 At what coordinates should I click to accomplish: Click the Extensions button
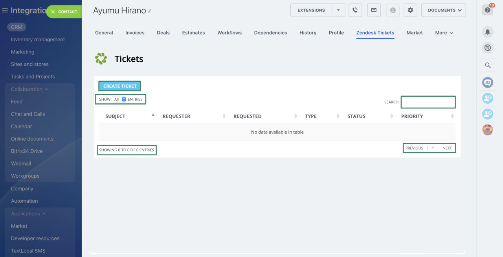(x=311, y=10)
